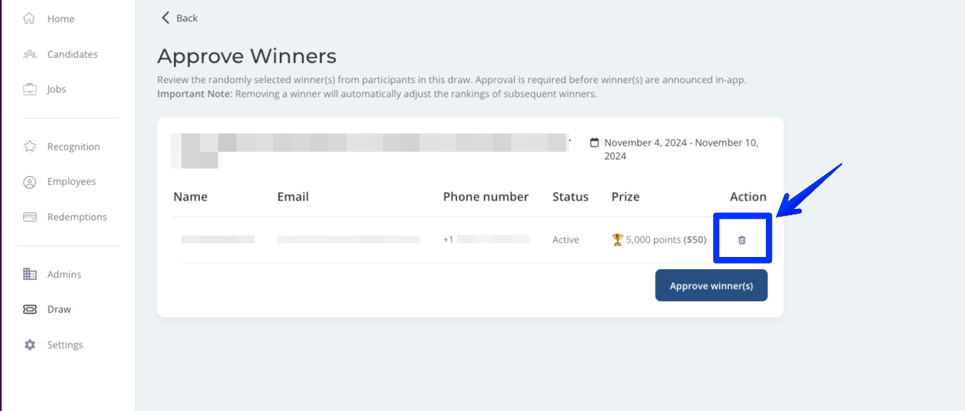This screenshot has height=411, width=965.
Task: Click the back chevron arrow
Action: 165,18
